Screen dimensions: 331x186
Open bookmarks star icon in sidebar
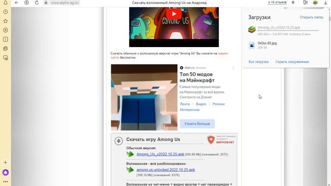click(6, 21)
